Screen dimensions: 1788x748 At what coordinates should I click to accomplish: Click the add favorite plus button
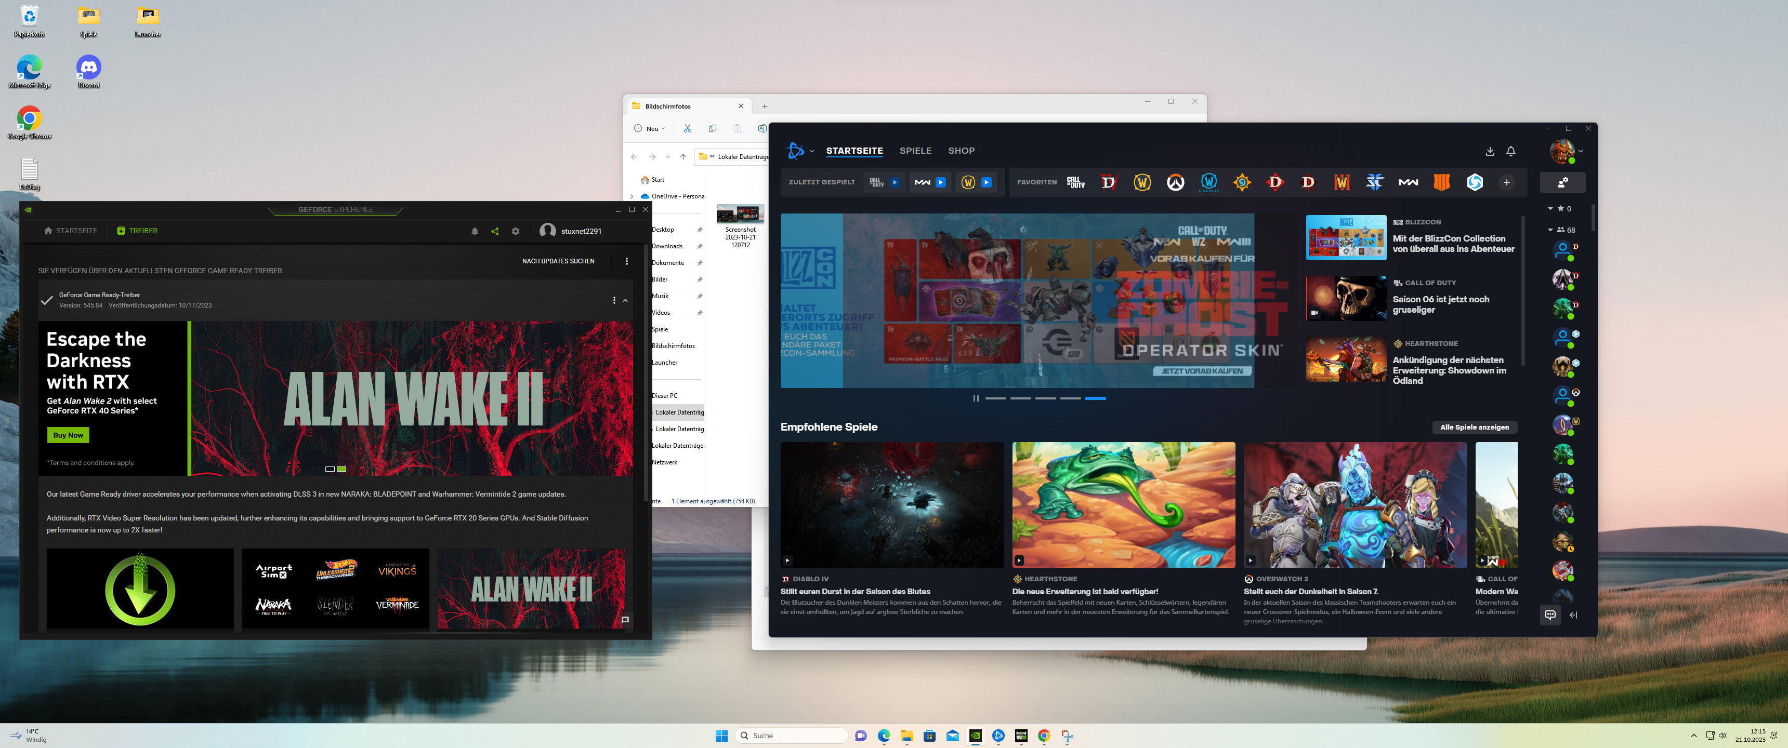[1506, 182]
